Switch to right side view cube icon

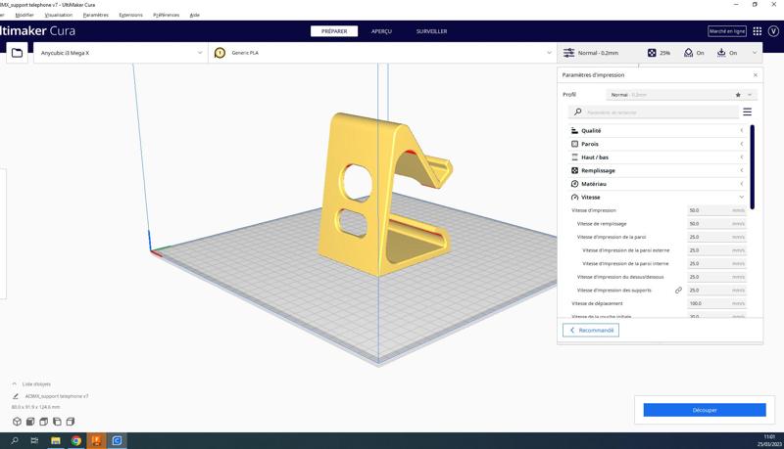[71, 422]
